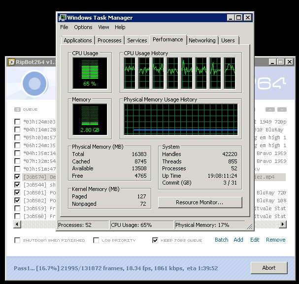Viewport: 299px width, 284px height.
Task: Click the Batch link
Action: [222, 240]
